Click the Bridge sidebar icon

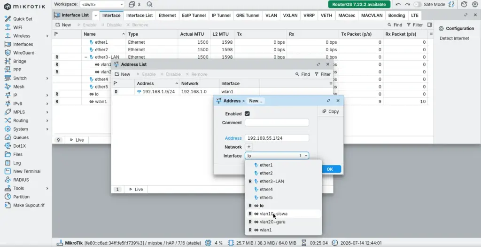click(8, 61)
